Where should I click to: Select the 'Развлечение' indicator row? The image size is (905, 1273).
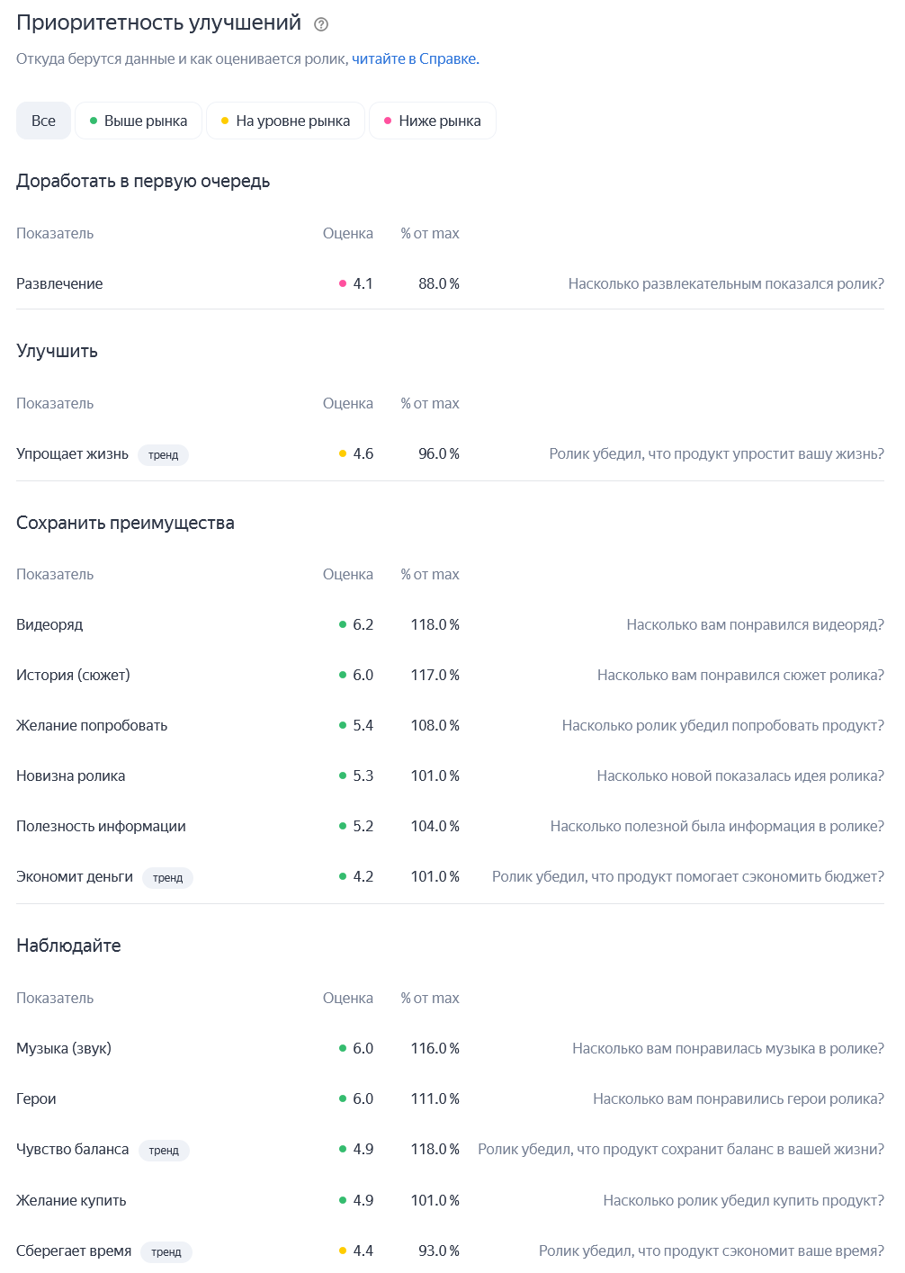[x=59, y=284]
